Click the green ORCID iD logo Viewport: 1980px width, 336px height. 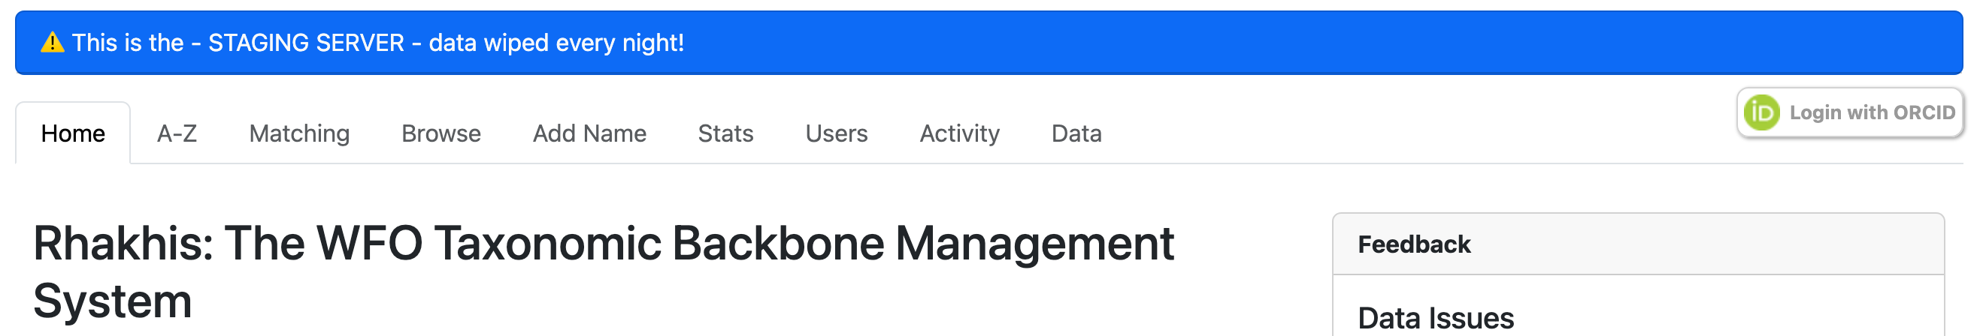[x=1761, y=112]
